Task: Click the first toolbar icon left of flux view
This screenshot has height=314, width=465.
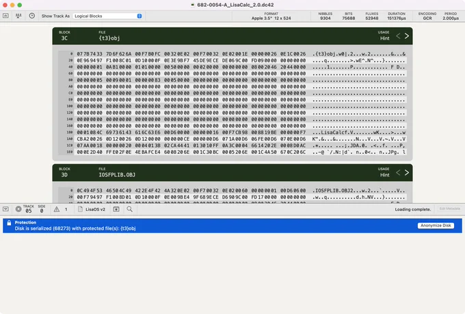Action: 5,16
